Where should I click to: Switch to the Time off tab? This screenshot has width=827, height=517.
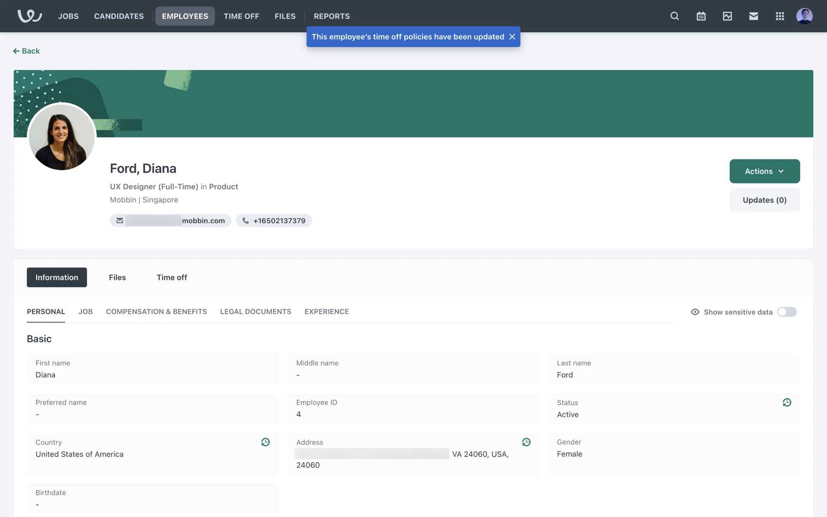coord(171,277)
